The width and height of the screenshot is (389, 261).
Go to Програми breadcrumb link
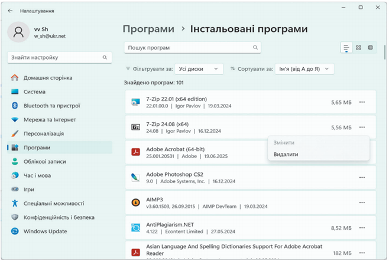(x=148, y=29)
